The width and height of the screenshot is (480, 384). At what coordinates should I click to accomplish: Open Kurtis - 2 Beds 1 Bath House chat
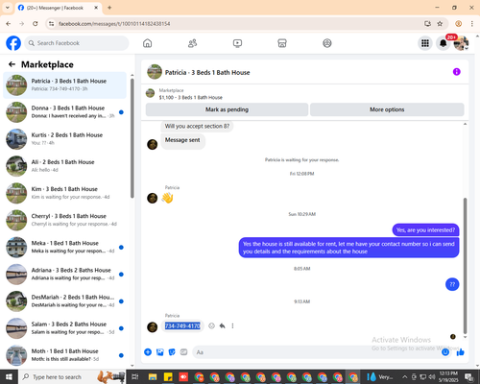(64, 139)
